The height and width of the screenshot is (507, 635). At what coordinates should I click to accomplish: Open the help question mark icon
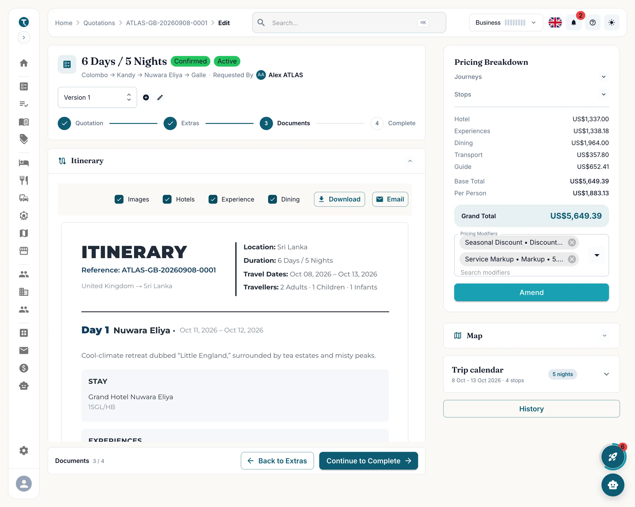click(593, 23)
